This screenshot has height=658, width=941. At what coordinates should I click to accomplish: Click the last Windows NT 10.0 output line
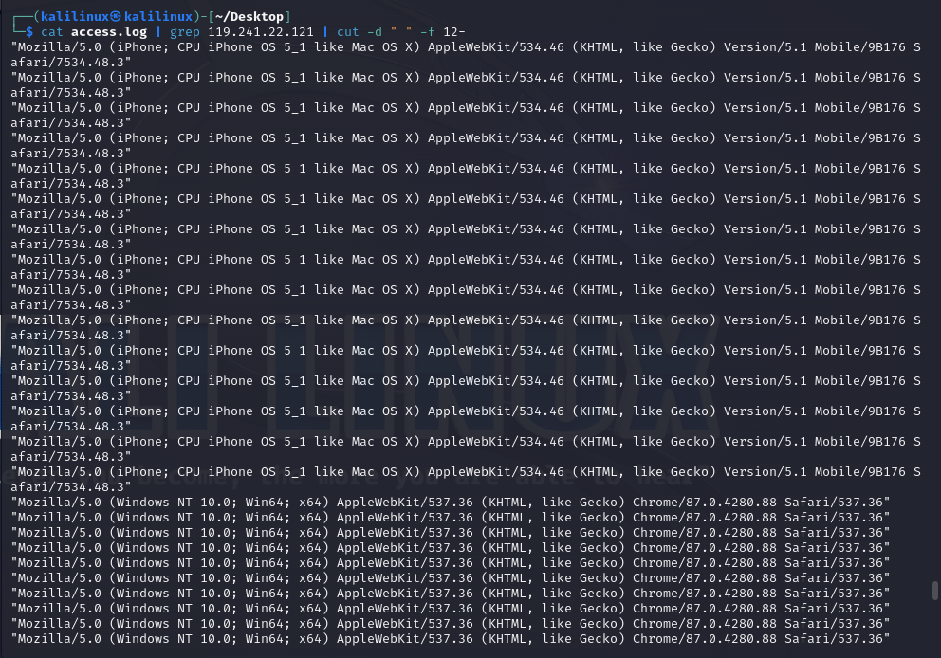(x=450, y=639)
